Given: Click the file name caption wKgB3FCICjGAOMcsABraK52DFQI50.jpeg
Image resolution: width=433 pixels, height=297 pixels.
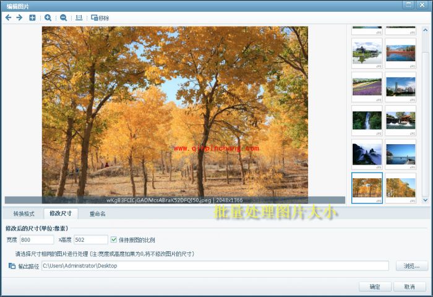Looking at the screenshot, I should click(x=159, y=200).
